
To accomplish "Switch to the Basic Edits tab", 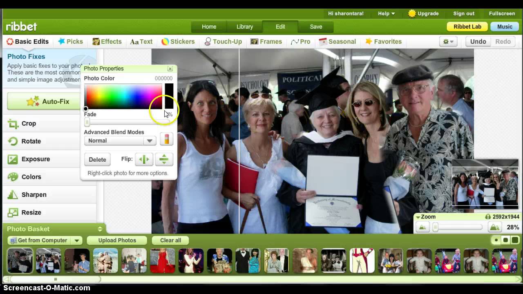I will point(27,42).
